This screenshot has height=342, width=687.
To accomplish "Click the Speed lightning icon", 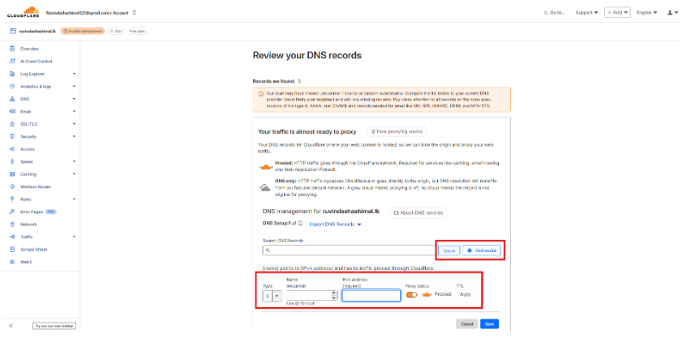I will point(12,161).
